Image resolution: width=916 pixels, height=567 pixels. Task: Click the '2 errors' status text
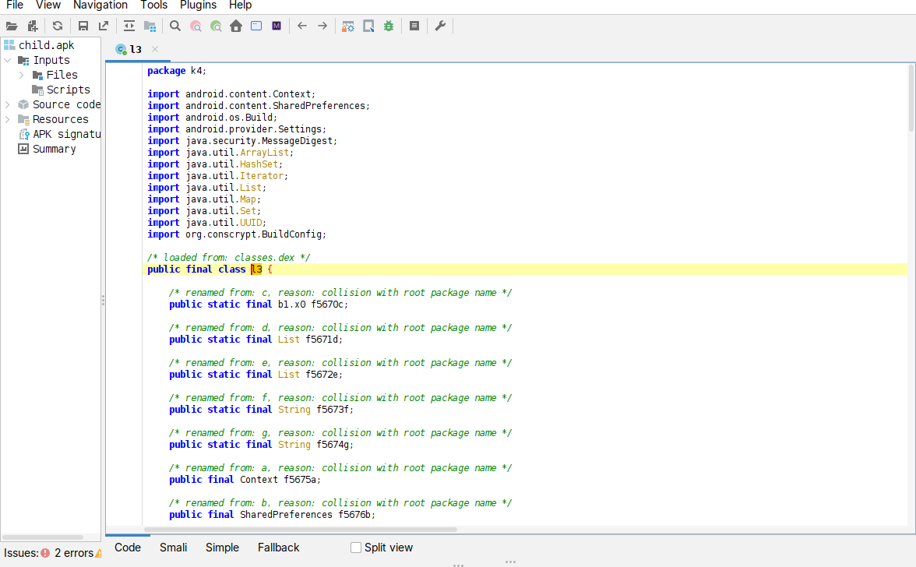[73, 552]
